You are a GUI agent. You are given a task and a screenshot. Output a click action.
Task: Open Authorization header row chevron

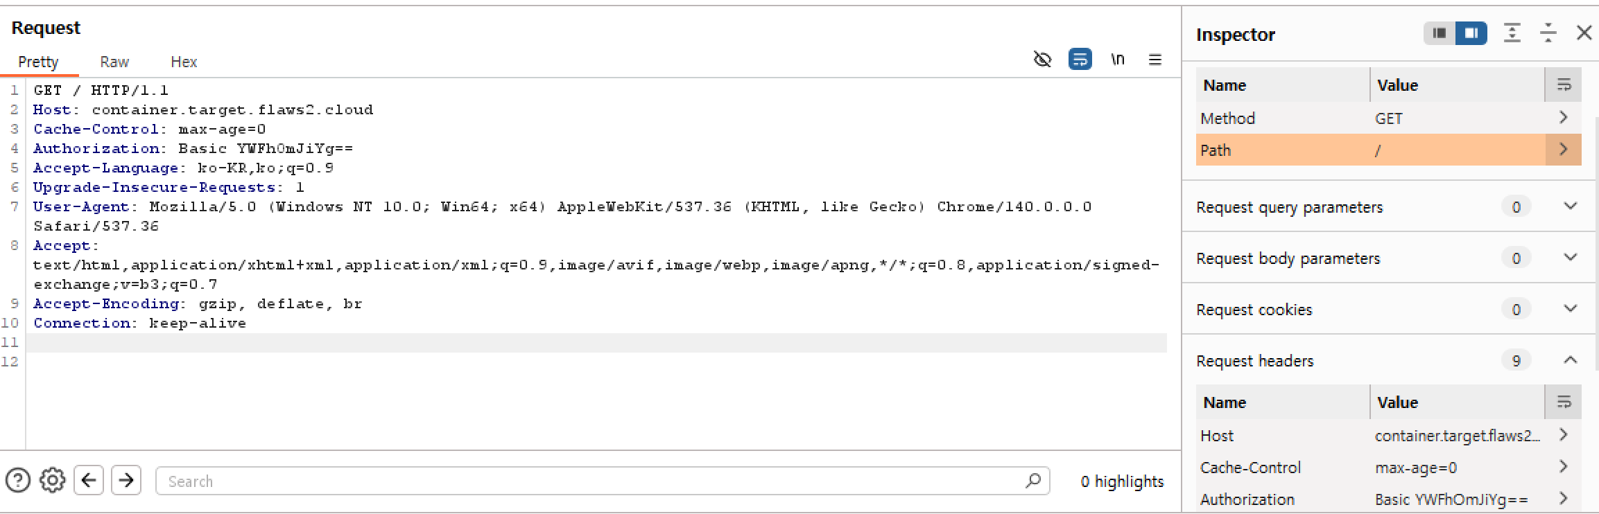pyautogui.click(x=1564, y=499)
